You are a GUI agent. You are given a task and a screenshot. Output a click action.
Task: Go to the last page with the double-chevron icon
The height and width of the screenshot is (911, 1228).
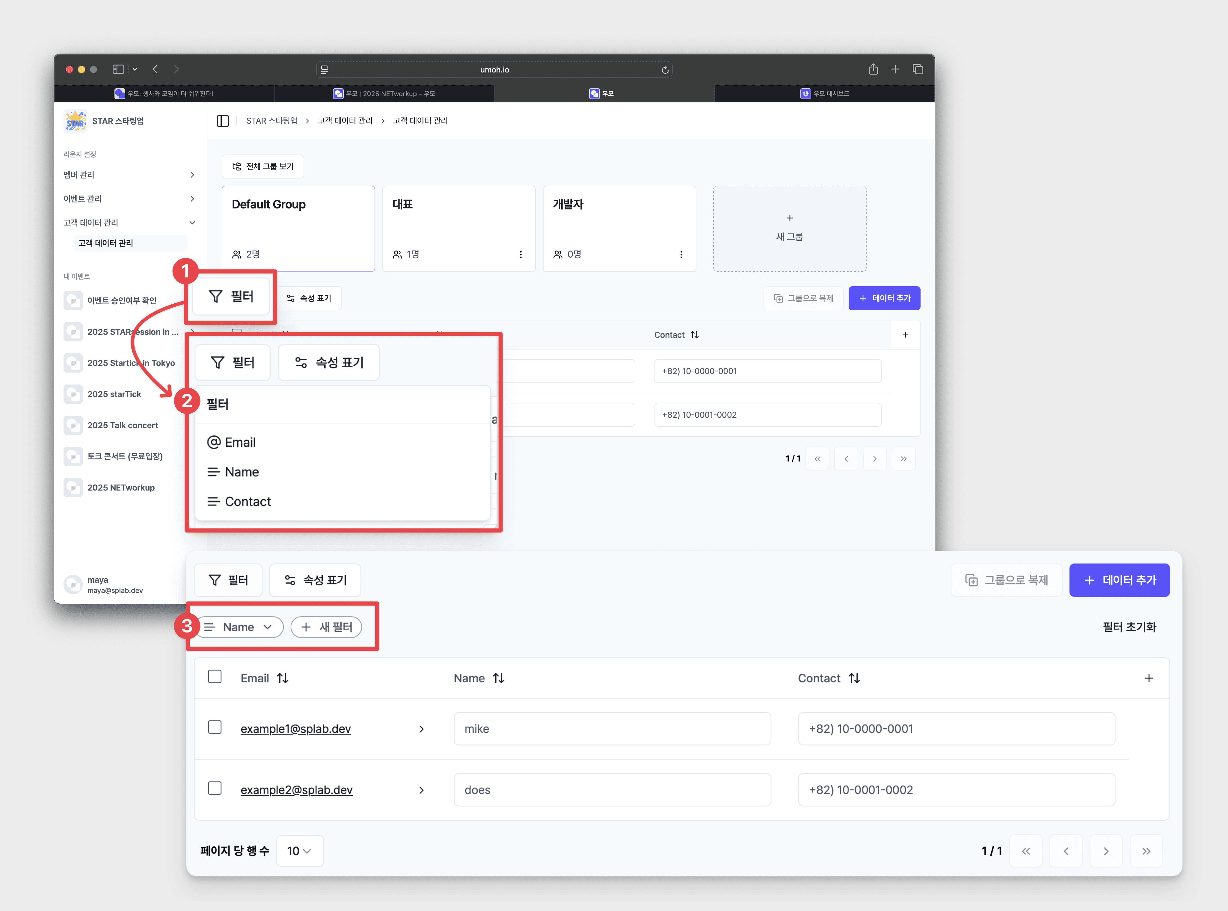(1146, 851)
